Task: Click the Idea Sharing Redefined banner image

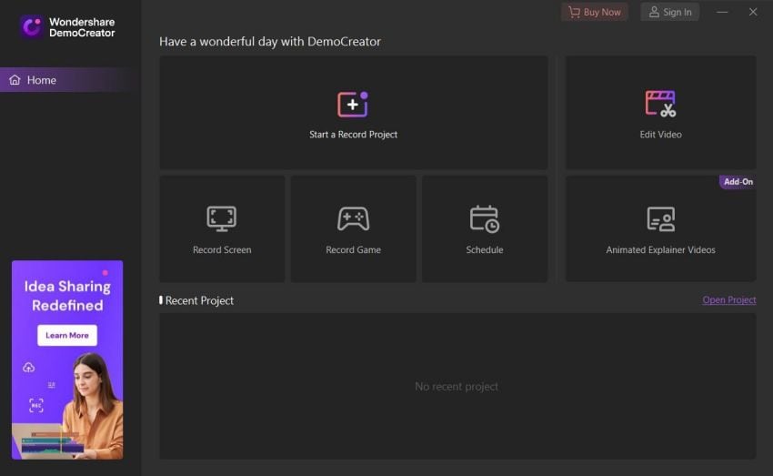Action: (67, 360)
